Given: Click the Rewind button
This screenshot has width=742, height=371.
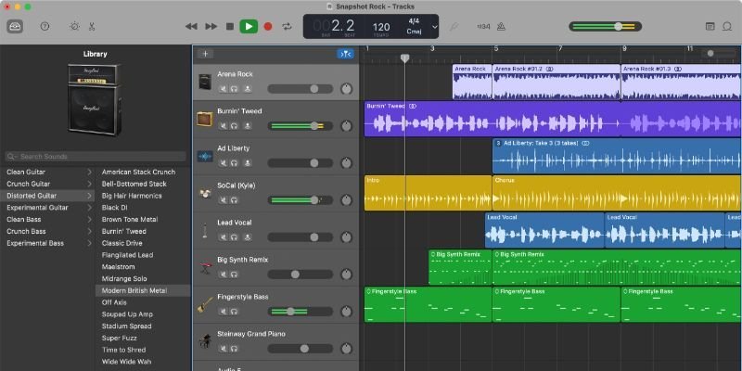Looking at the screenshot, I should pos(191,27).
